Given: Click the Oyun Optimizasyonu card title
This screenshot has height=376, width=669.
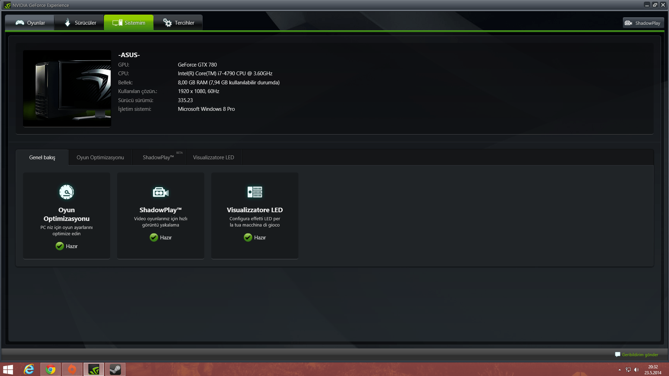Looking at the screenshot, I should click(x=67, y=214).
